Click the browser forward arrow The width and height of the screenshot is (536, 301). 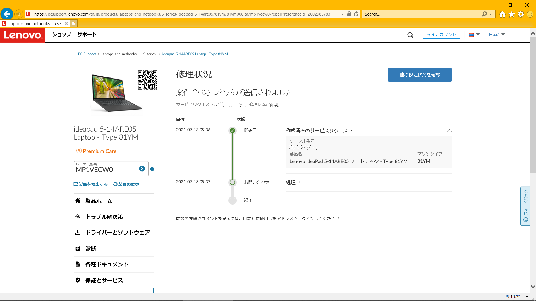(18, 14)
